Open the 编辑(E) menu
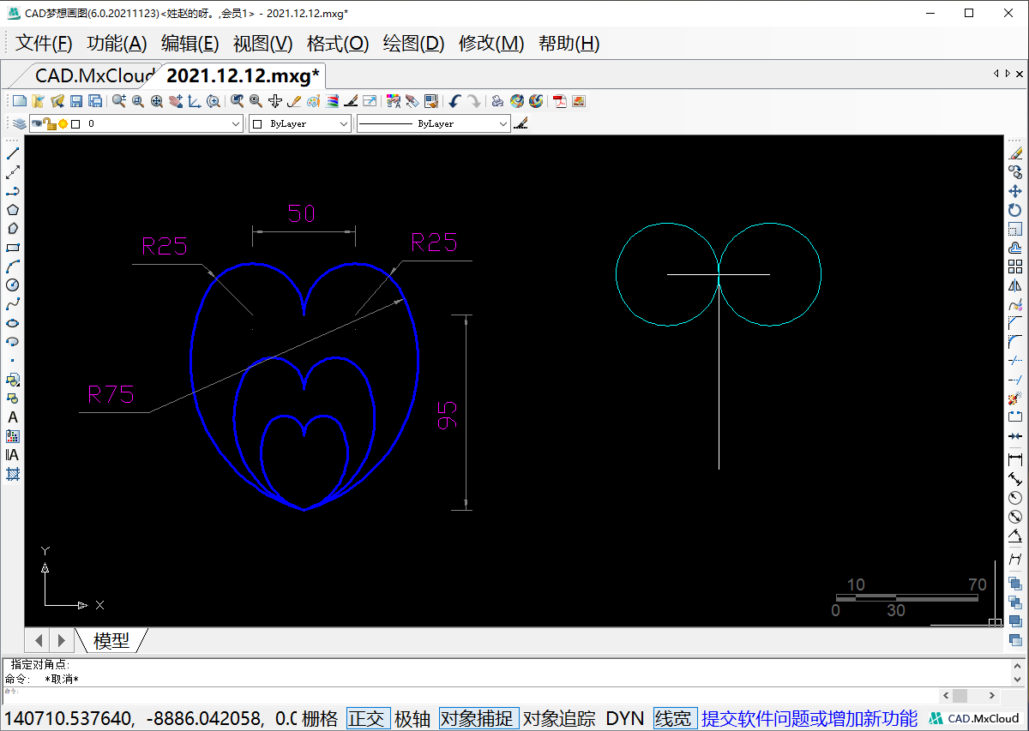The image size is (1029, 731). click(x=190, y=44)
